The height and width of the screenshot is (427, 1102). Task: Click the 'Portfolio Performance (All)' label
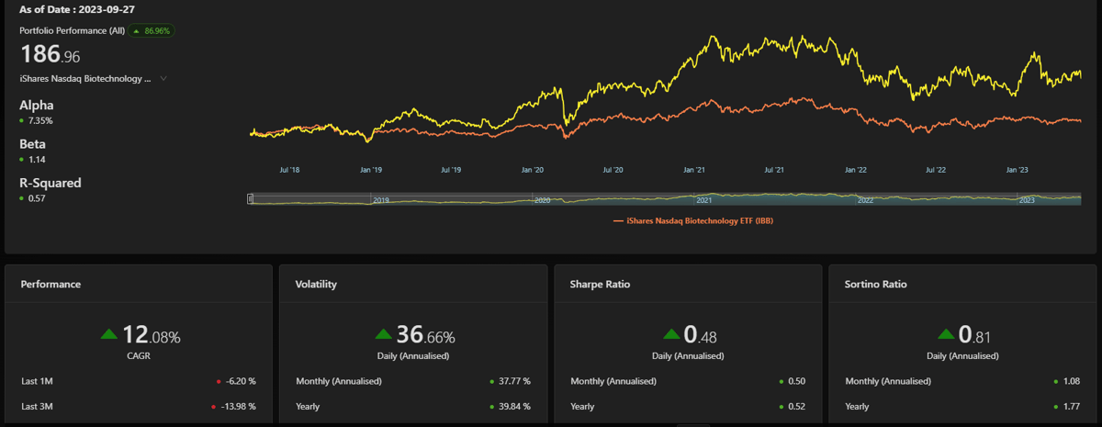click(71, 30)
